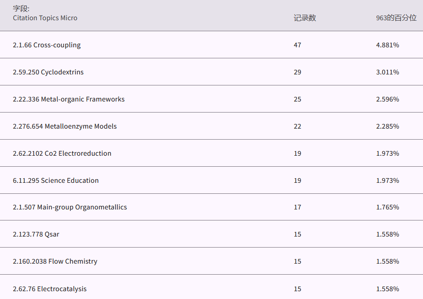The height and width of the screenshot is (299, 423).
Task: Select the Cyclodextrins citation topic
Action: coord(48,72)
